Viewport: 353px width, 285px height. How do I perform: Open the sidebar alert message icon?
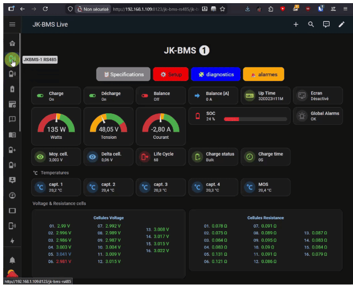12,119
